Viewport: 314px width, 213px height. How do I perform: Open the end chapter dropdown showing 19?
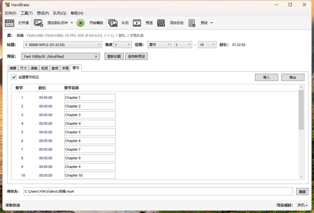point(207,45)
